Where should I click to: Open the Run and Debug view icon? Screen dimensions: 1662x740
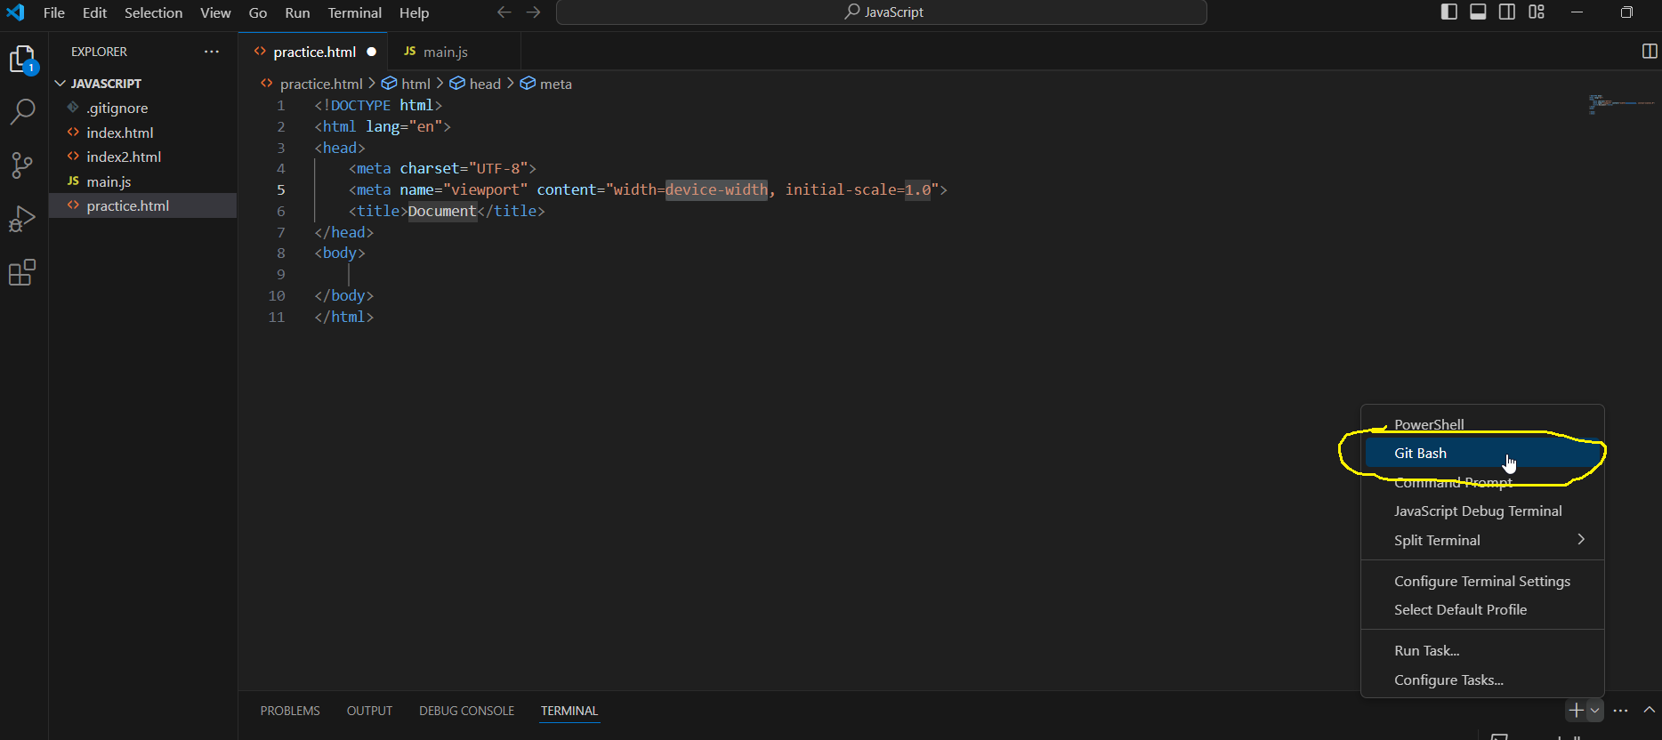[x=22, y=219]
